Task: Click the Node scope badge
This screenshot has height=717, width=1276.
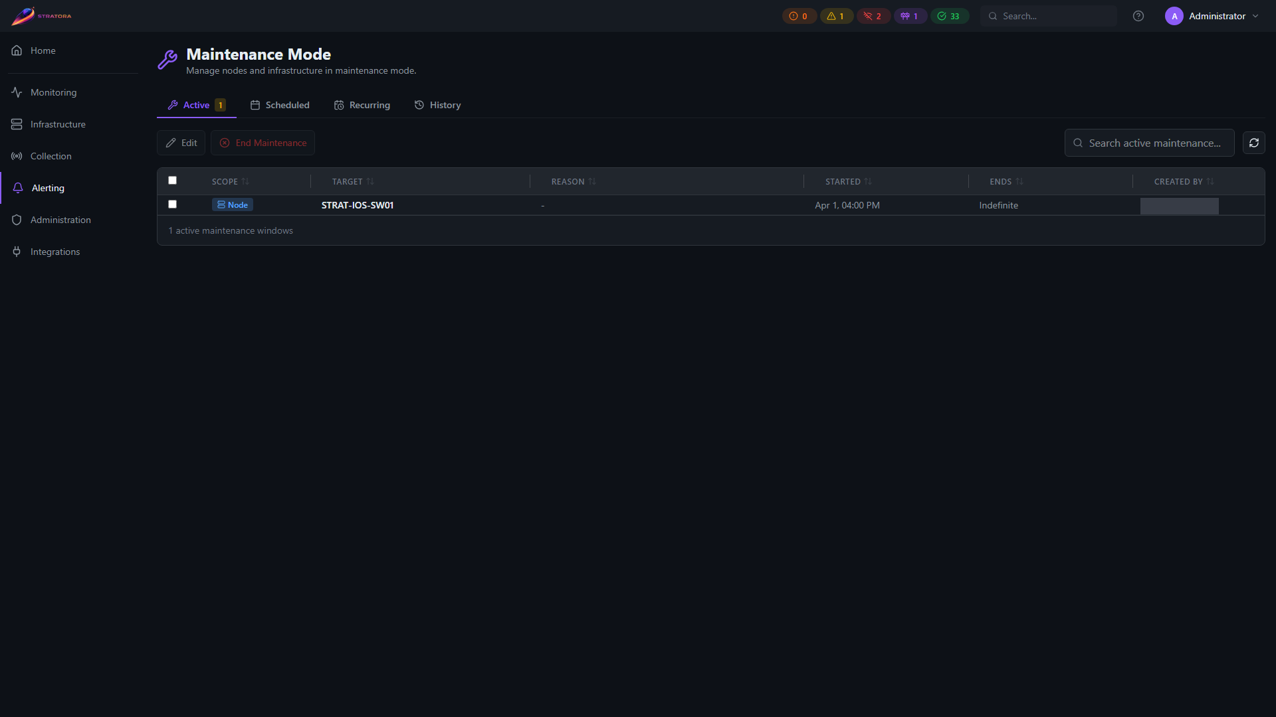Action: coord(233,205)
